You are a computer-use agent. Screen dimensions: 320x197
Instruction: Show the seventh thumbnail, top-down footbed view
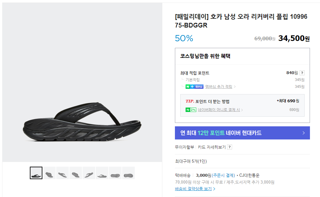coord(115,173)
